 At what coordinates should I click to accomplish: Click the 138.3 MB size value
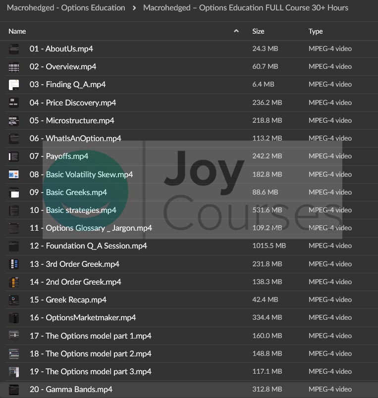(267, 282)
